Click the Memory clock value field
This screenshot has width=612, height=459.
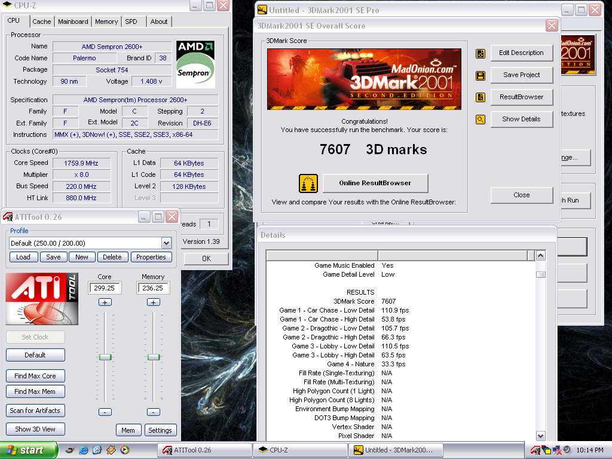pos(154,288)
